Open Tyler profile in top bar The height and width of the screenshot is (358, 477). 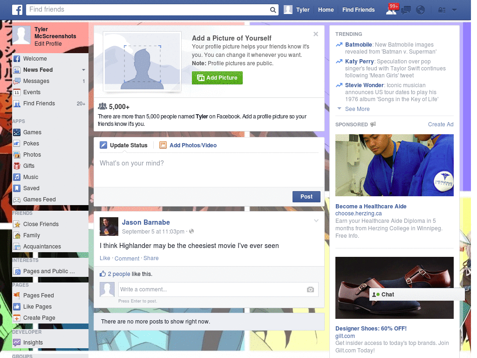pyautogui.click(x=297, y=10)
